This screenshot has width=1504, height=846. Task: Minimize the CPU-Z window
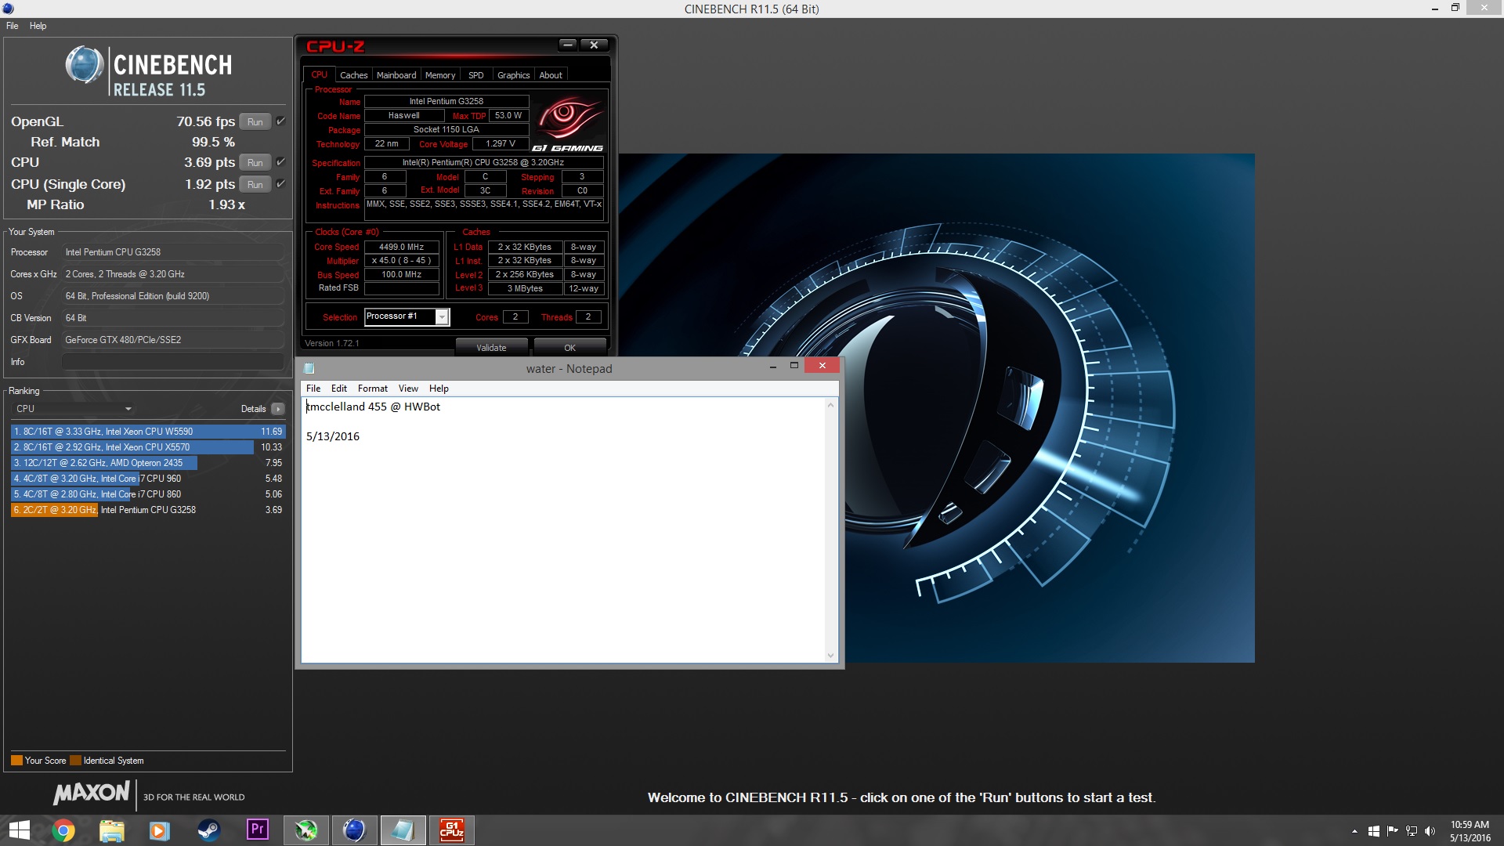(569, 45)
